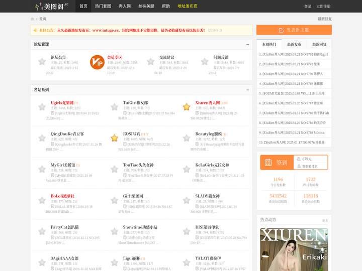Click the user icon next to 679人
This screenshot has height=271, width=362.
click(x=299, y=159)
